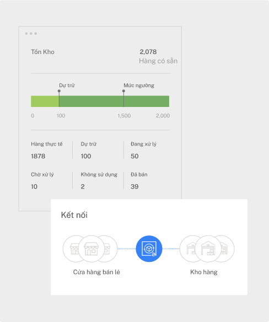Click the Đang xử lý value 50
Image resolution: width=269 pixels, height=322 pixels.
(134, 156)
